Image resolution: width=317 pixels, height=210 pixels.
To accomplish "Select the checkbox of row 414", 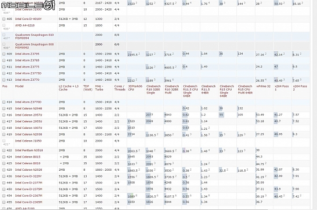I will click(x=4, y=102).
